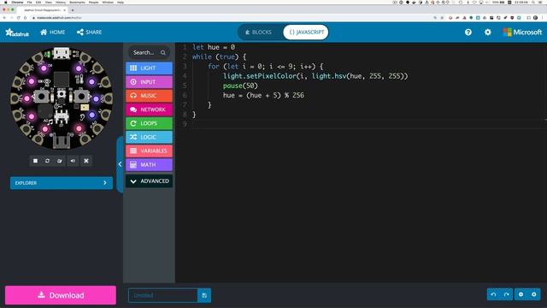The height and width of the screenshot is (308, 547).
Task: Expand the ADVANCED toolbox section
Action: tap(149, 181)
